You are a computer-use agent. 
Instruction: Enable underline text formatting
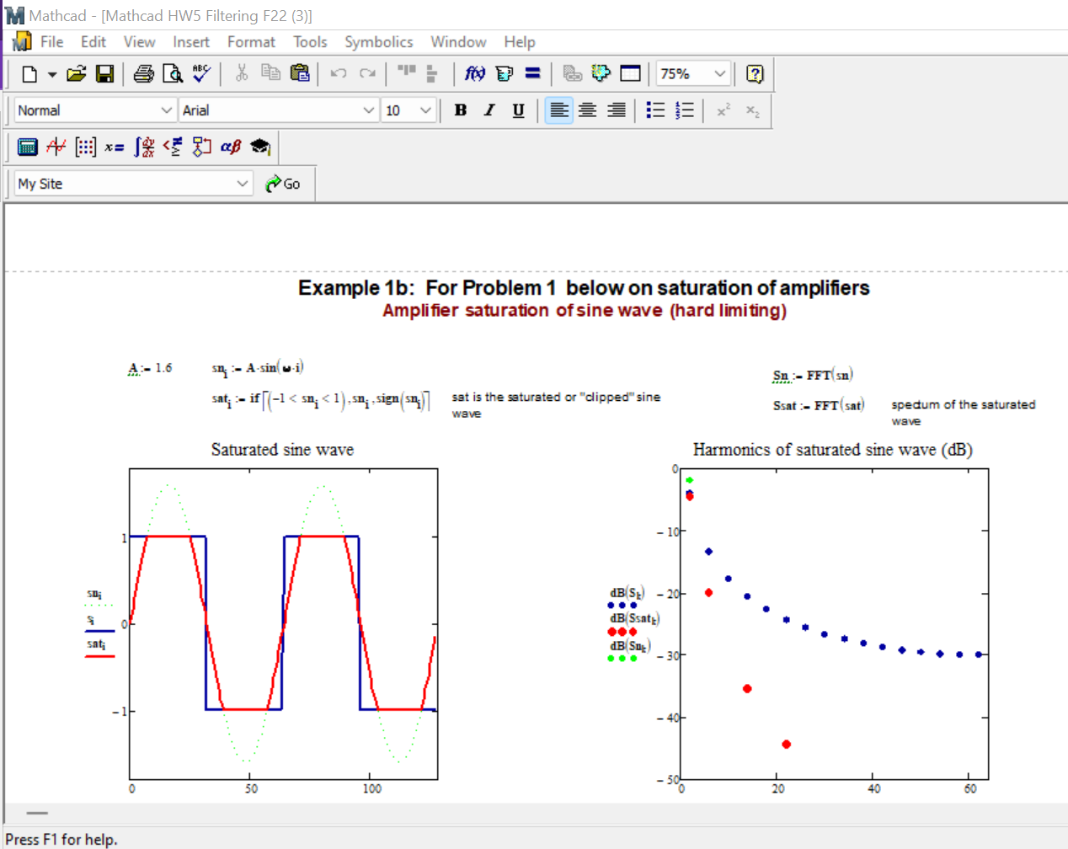click(x=517, y=109)
